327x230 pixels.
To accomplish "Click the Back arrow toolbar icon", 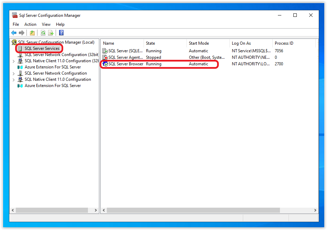I will pyautogui.click(x=14, y=33).
